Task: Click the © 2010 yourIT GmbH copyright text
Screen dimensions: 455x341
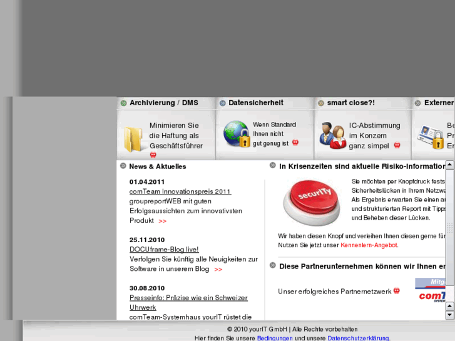Action: click(x=292, y=329)
